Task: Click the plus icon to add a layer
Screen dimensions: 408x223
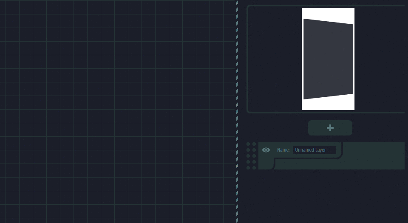Action: [x=330, y=128]
